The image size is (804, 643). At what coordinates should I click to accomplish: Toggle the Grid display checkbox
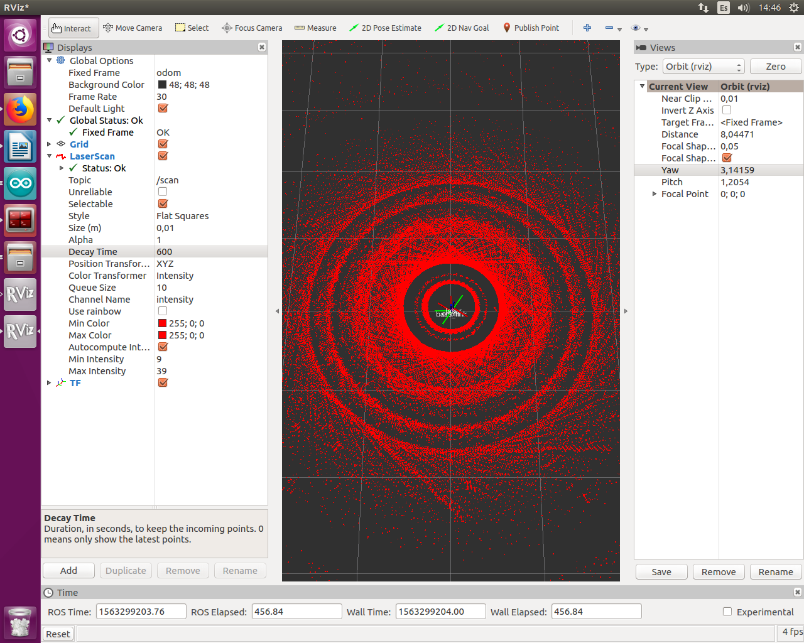point(163,144)
